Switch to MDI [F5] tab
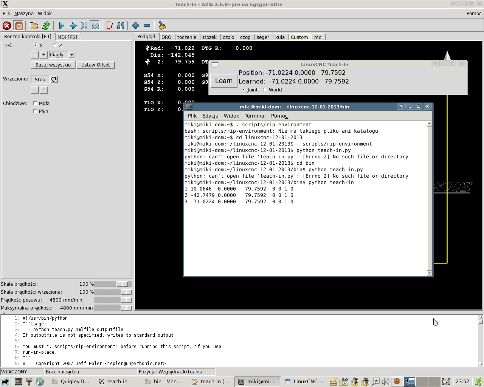The height and width of the screenshot is (387, 484). click(67, 37)
